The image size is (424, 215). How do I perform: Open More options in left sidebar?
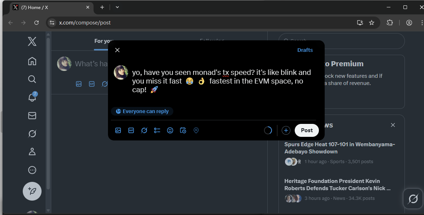click(x=32, y=170)
